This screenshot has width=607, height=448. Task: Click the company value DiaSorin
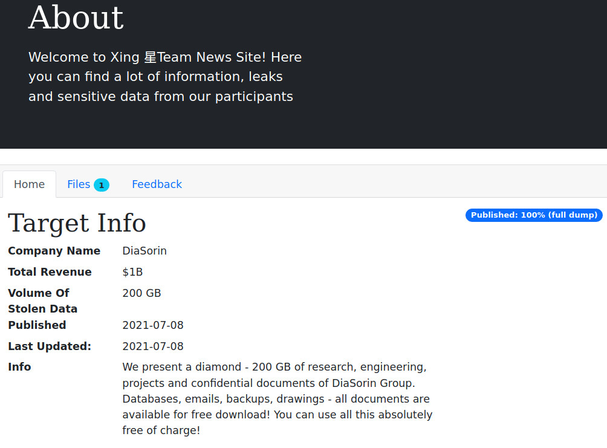point(144,251)
